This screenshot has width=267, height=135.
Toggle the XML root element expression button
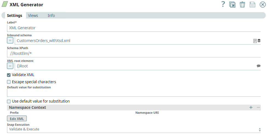[10, 66]
